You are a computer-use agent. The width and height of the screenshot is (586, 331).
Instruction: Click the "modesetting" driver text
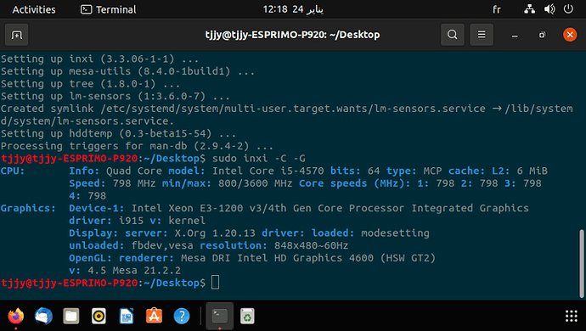coord(395,233)
